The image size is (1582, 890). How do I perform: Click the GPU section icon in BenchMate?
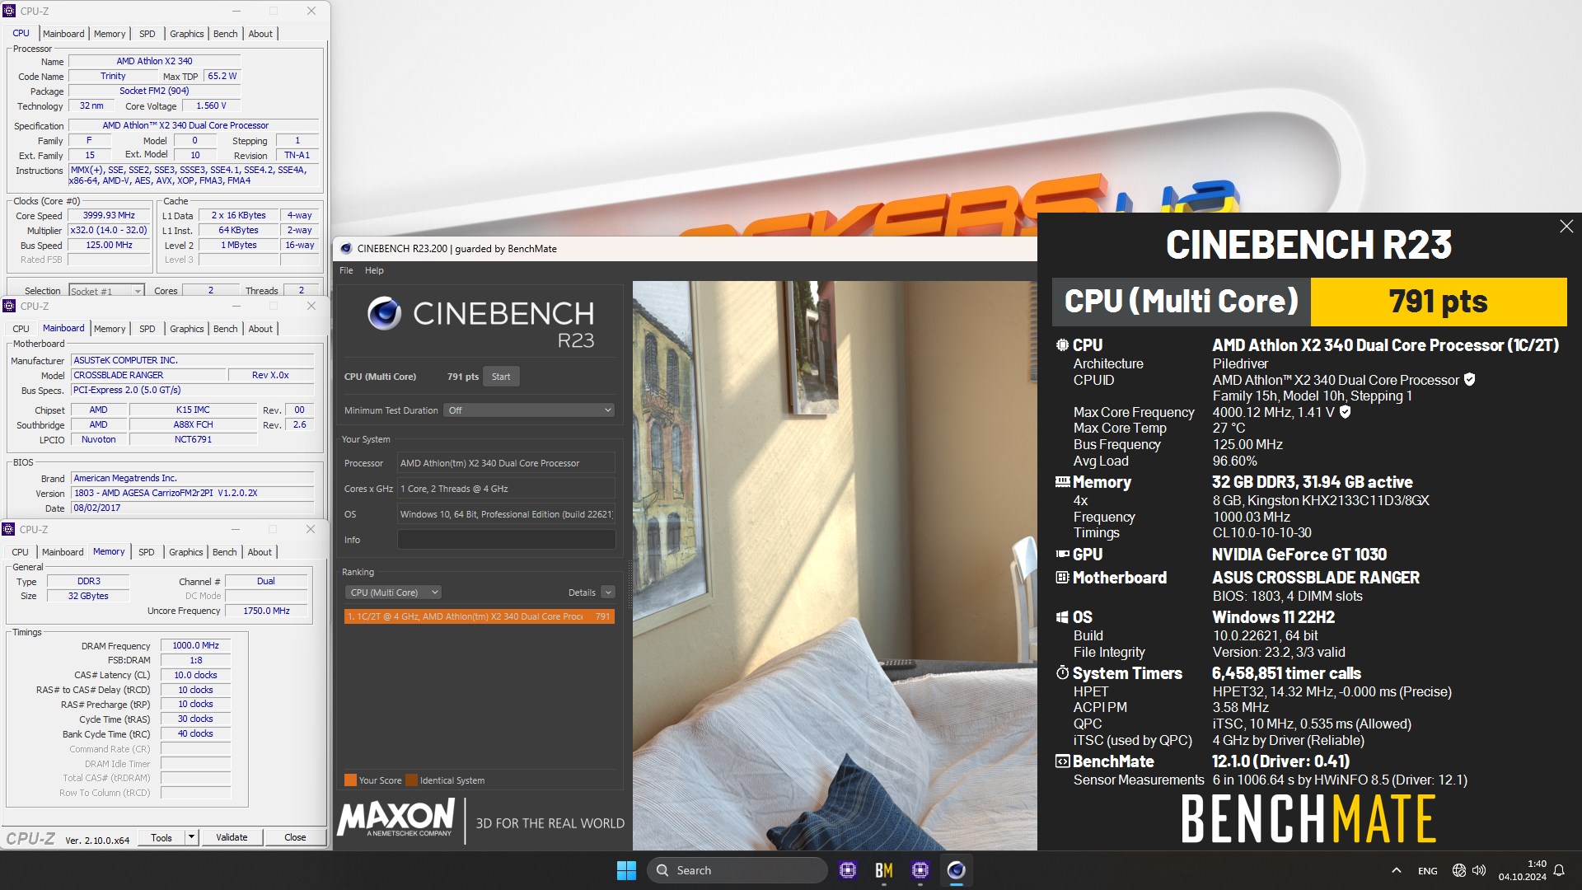pos(1062,554)
